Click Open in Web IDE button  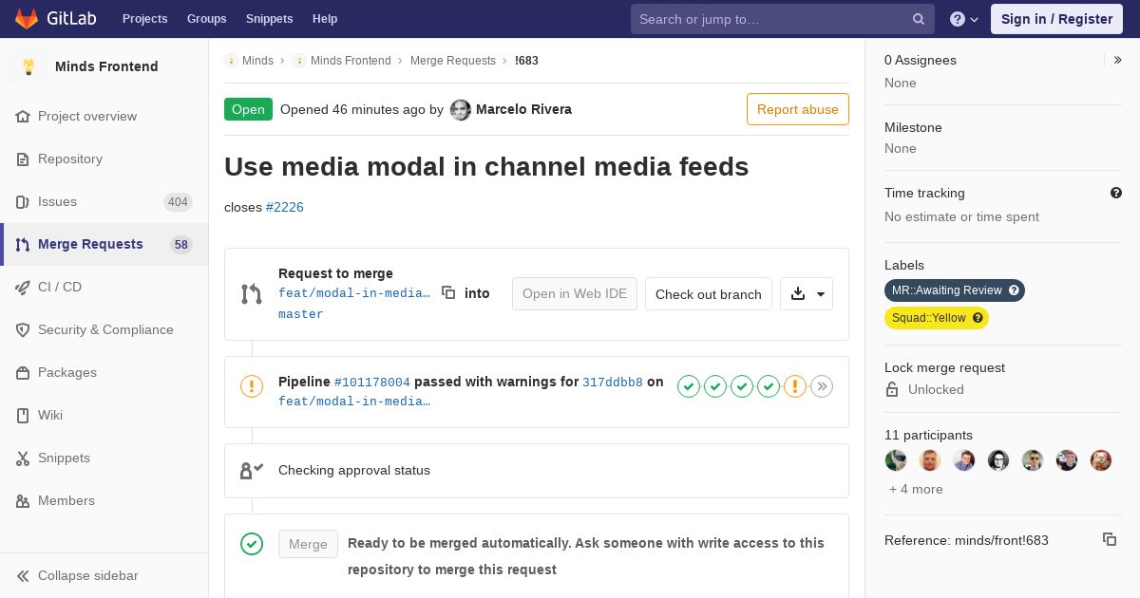tap(575, 294)
